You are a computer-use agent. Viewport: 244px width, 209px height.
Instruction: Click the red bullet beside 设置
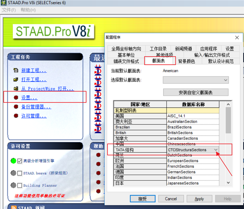[x=16, y=97]
